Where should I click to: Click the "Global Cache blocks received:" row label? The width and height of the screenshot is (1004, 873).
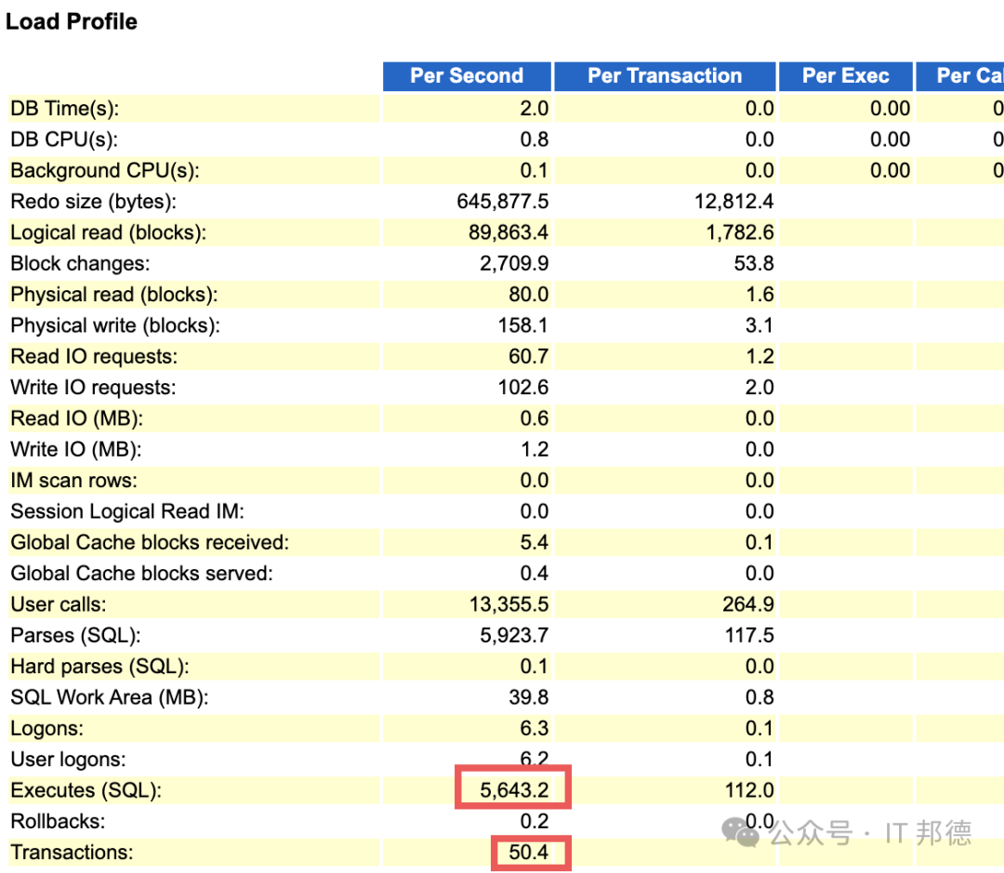[x=150, y=543]
